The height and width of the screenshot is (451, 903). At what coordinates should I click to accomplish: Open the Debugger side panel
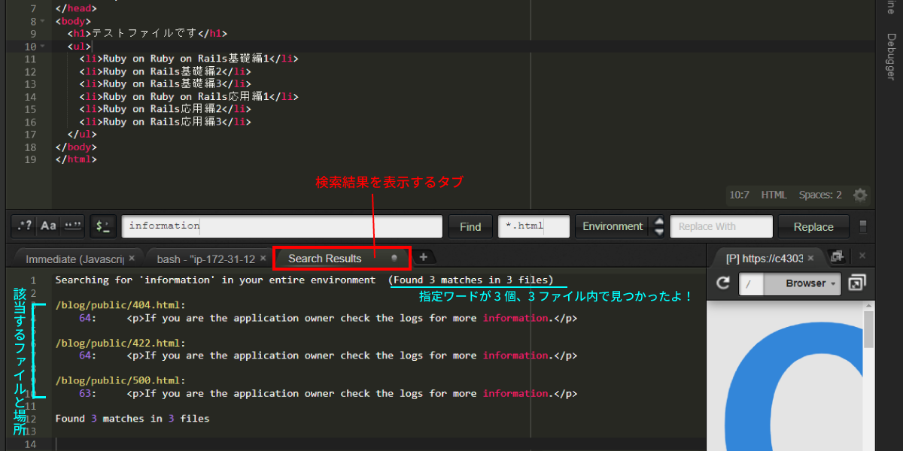(890, 56)
